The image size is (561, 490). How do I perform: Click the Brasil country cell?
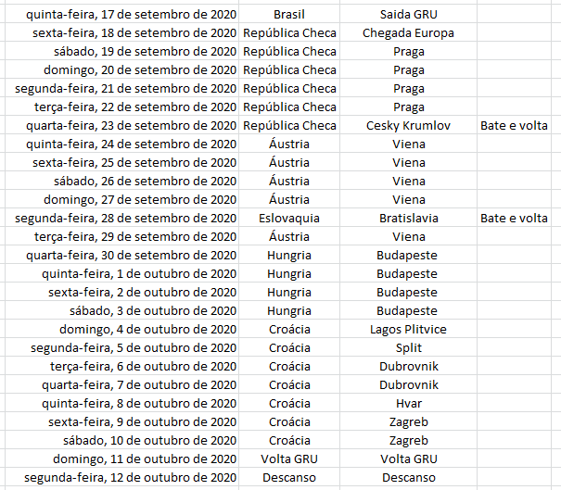[289, 15]
